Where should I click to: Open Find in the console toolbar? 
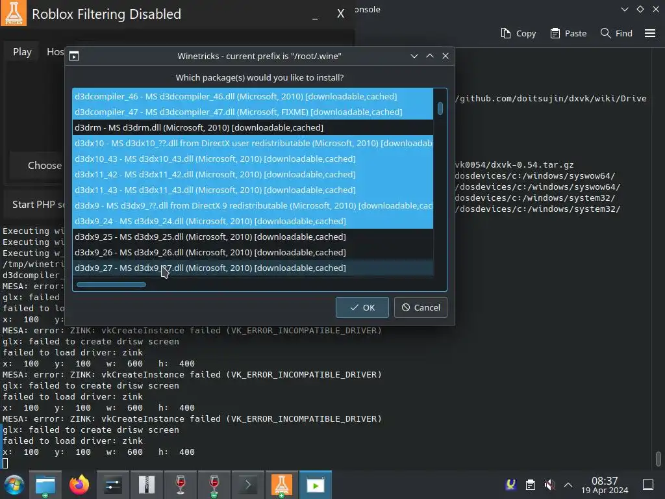(616, 33)
